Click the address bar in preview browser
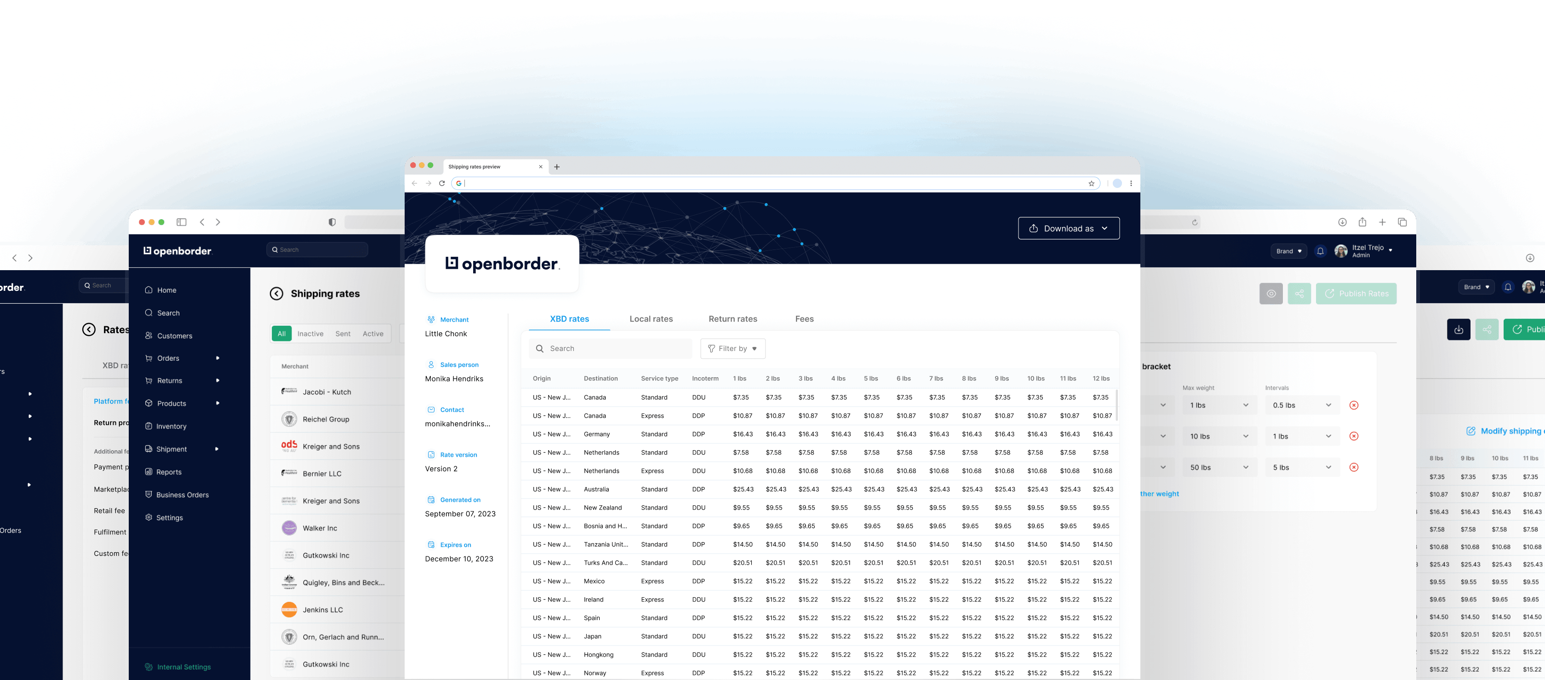The image size is (1545, 680). pyautogui.click(x=776, y=183)
